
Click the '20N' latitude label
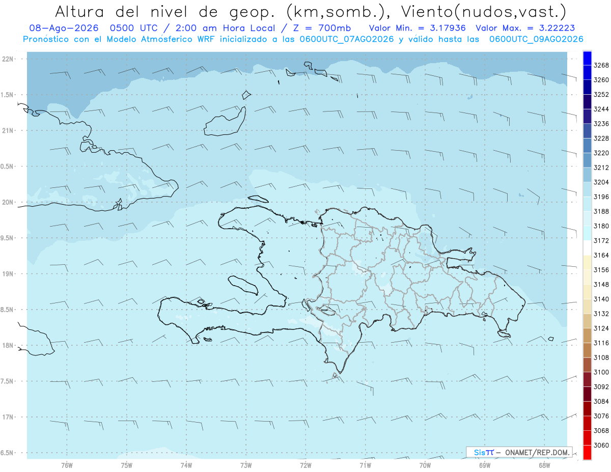[x=8, y=202]
